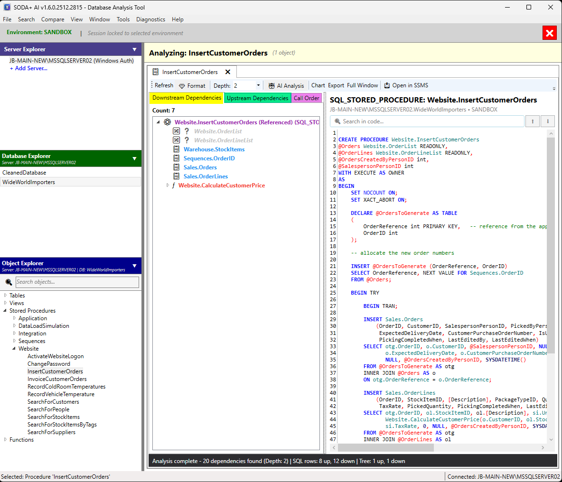This screenshot has width=562, height=482.
Task: Click the table icon next to Warehouse.StockItems
Action: 176,149
